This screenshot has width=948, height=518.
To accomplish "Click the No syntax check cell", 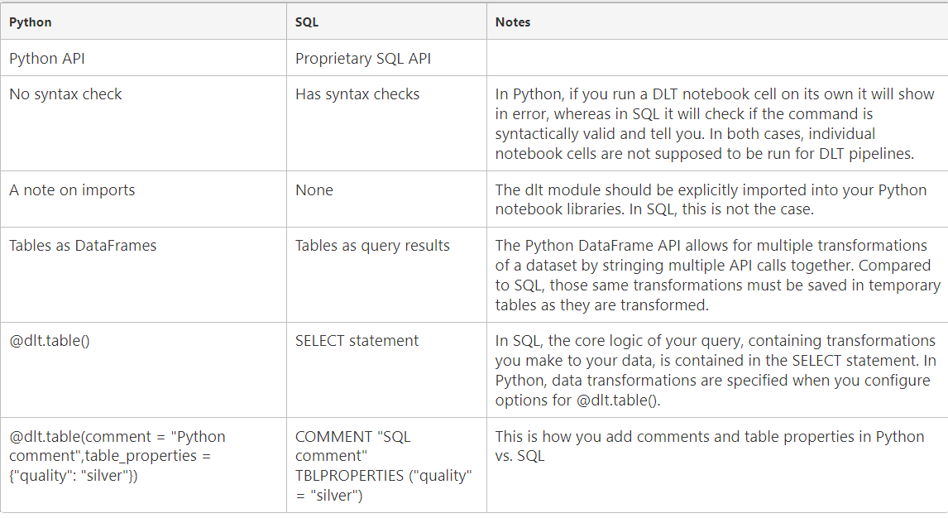I will pos(143,123).
